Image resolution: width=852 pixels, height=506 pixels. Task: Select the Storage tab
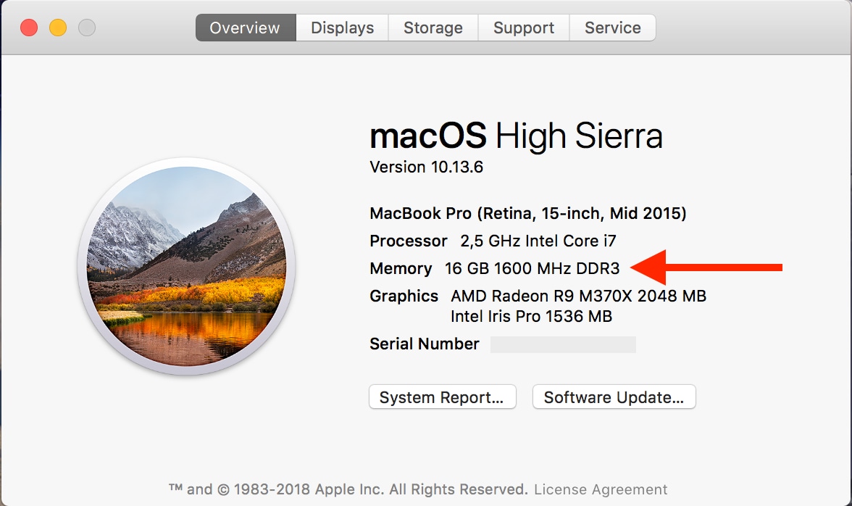[x=433, y=28]
